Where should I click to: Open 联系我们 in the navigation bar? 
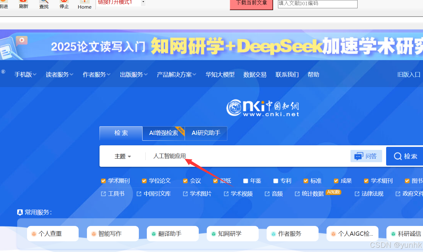(287, 74)
